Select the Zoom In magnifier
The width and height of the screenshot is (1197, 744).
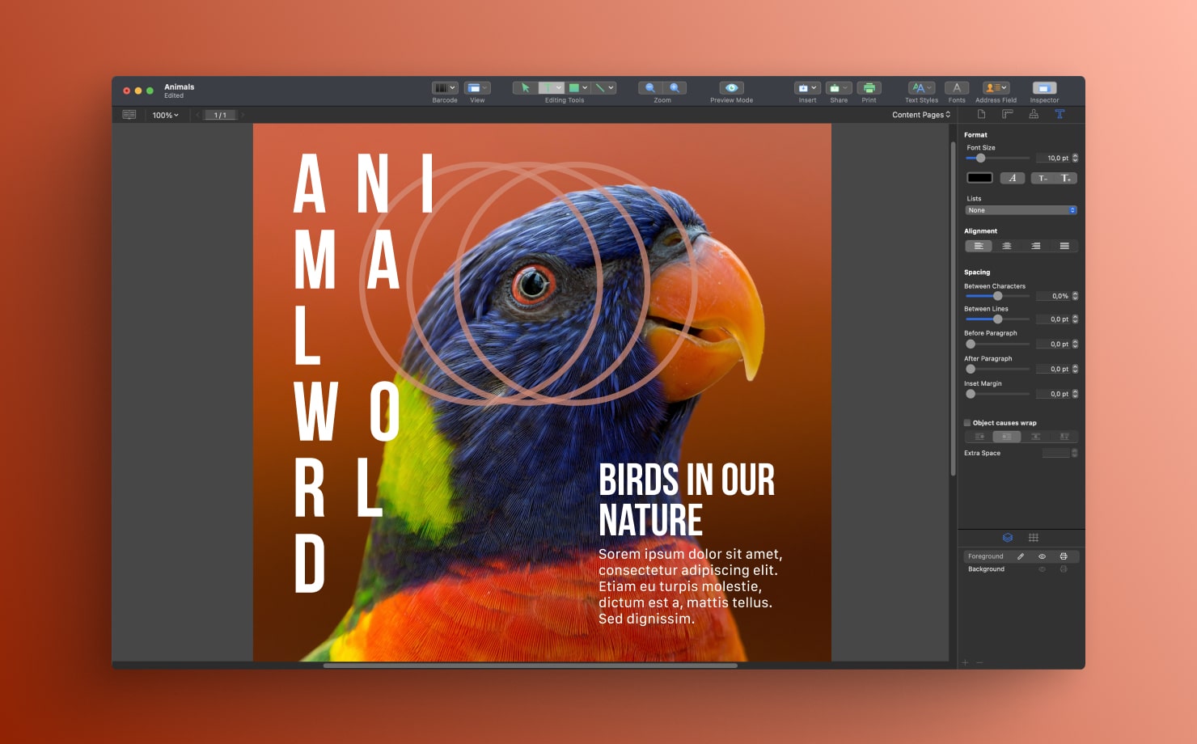[675, 87]
